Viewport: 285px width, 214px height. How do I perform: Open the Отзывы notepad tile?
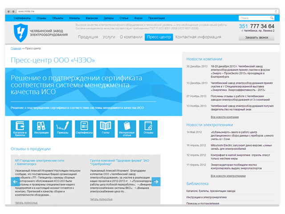click(148, 129)
